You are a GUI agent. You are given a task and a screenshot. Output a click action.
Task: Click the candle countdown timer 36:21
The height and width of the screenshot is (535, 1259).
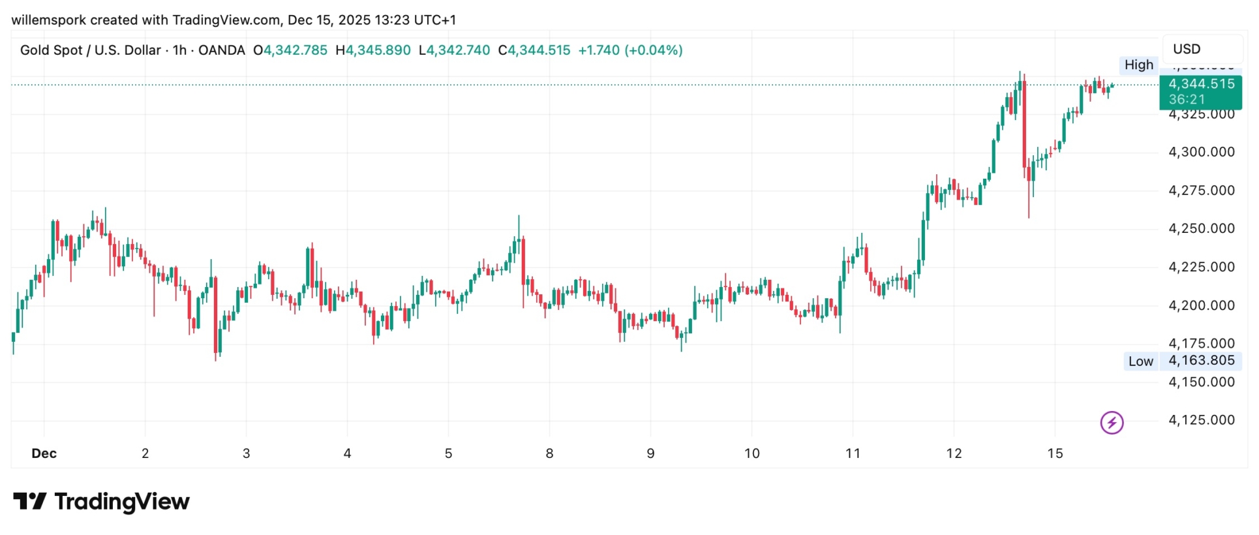1187,100
